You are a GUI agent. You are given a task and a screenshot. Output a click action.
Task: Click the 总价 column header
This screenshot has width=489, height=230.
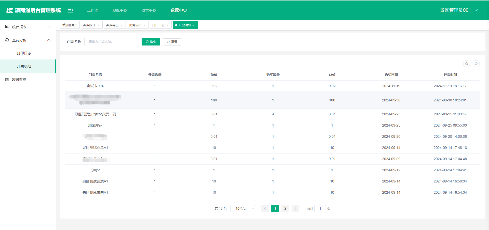click(x=332, y=75)
